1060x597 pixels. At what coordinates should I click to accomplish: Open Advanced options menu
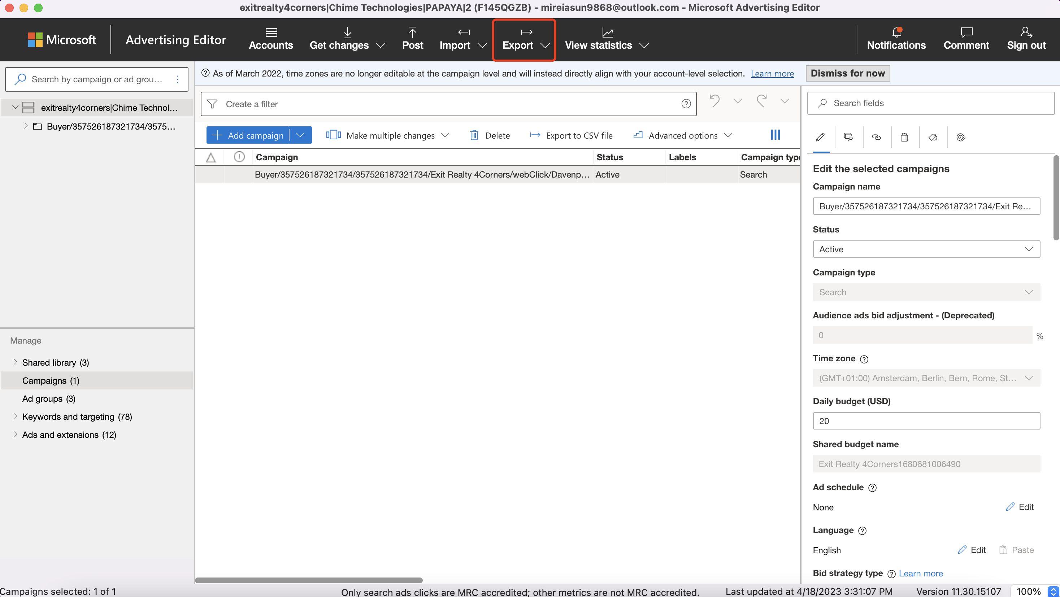click(683, 135)
